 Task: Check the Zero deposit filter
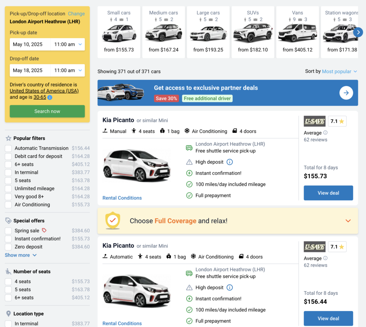[x=9, y=247]
